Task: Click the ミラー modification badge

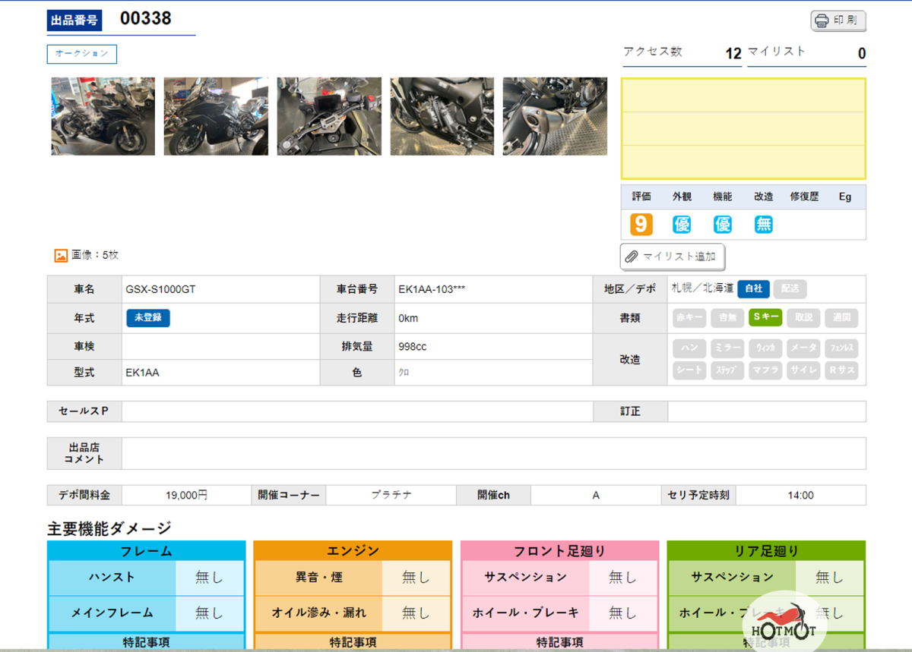Action: tap(727, 348)
